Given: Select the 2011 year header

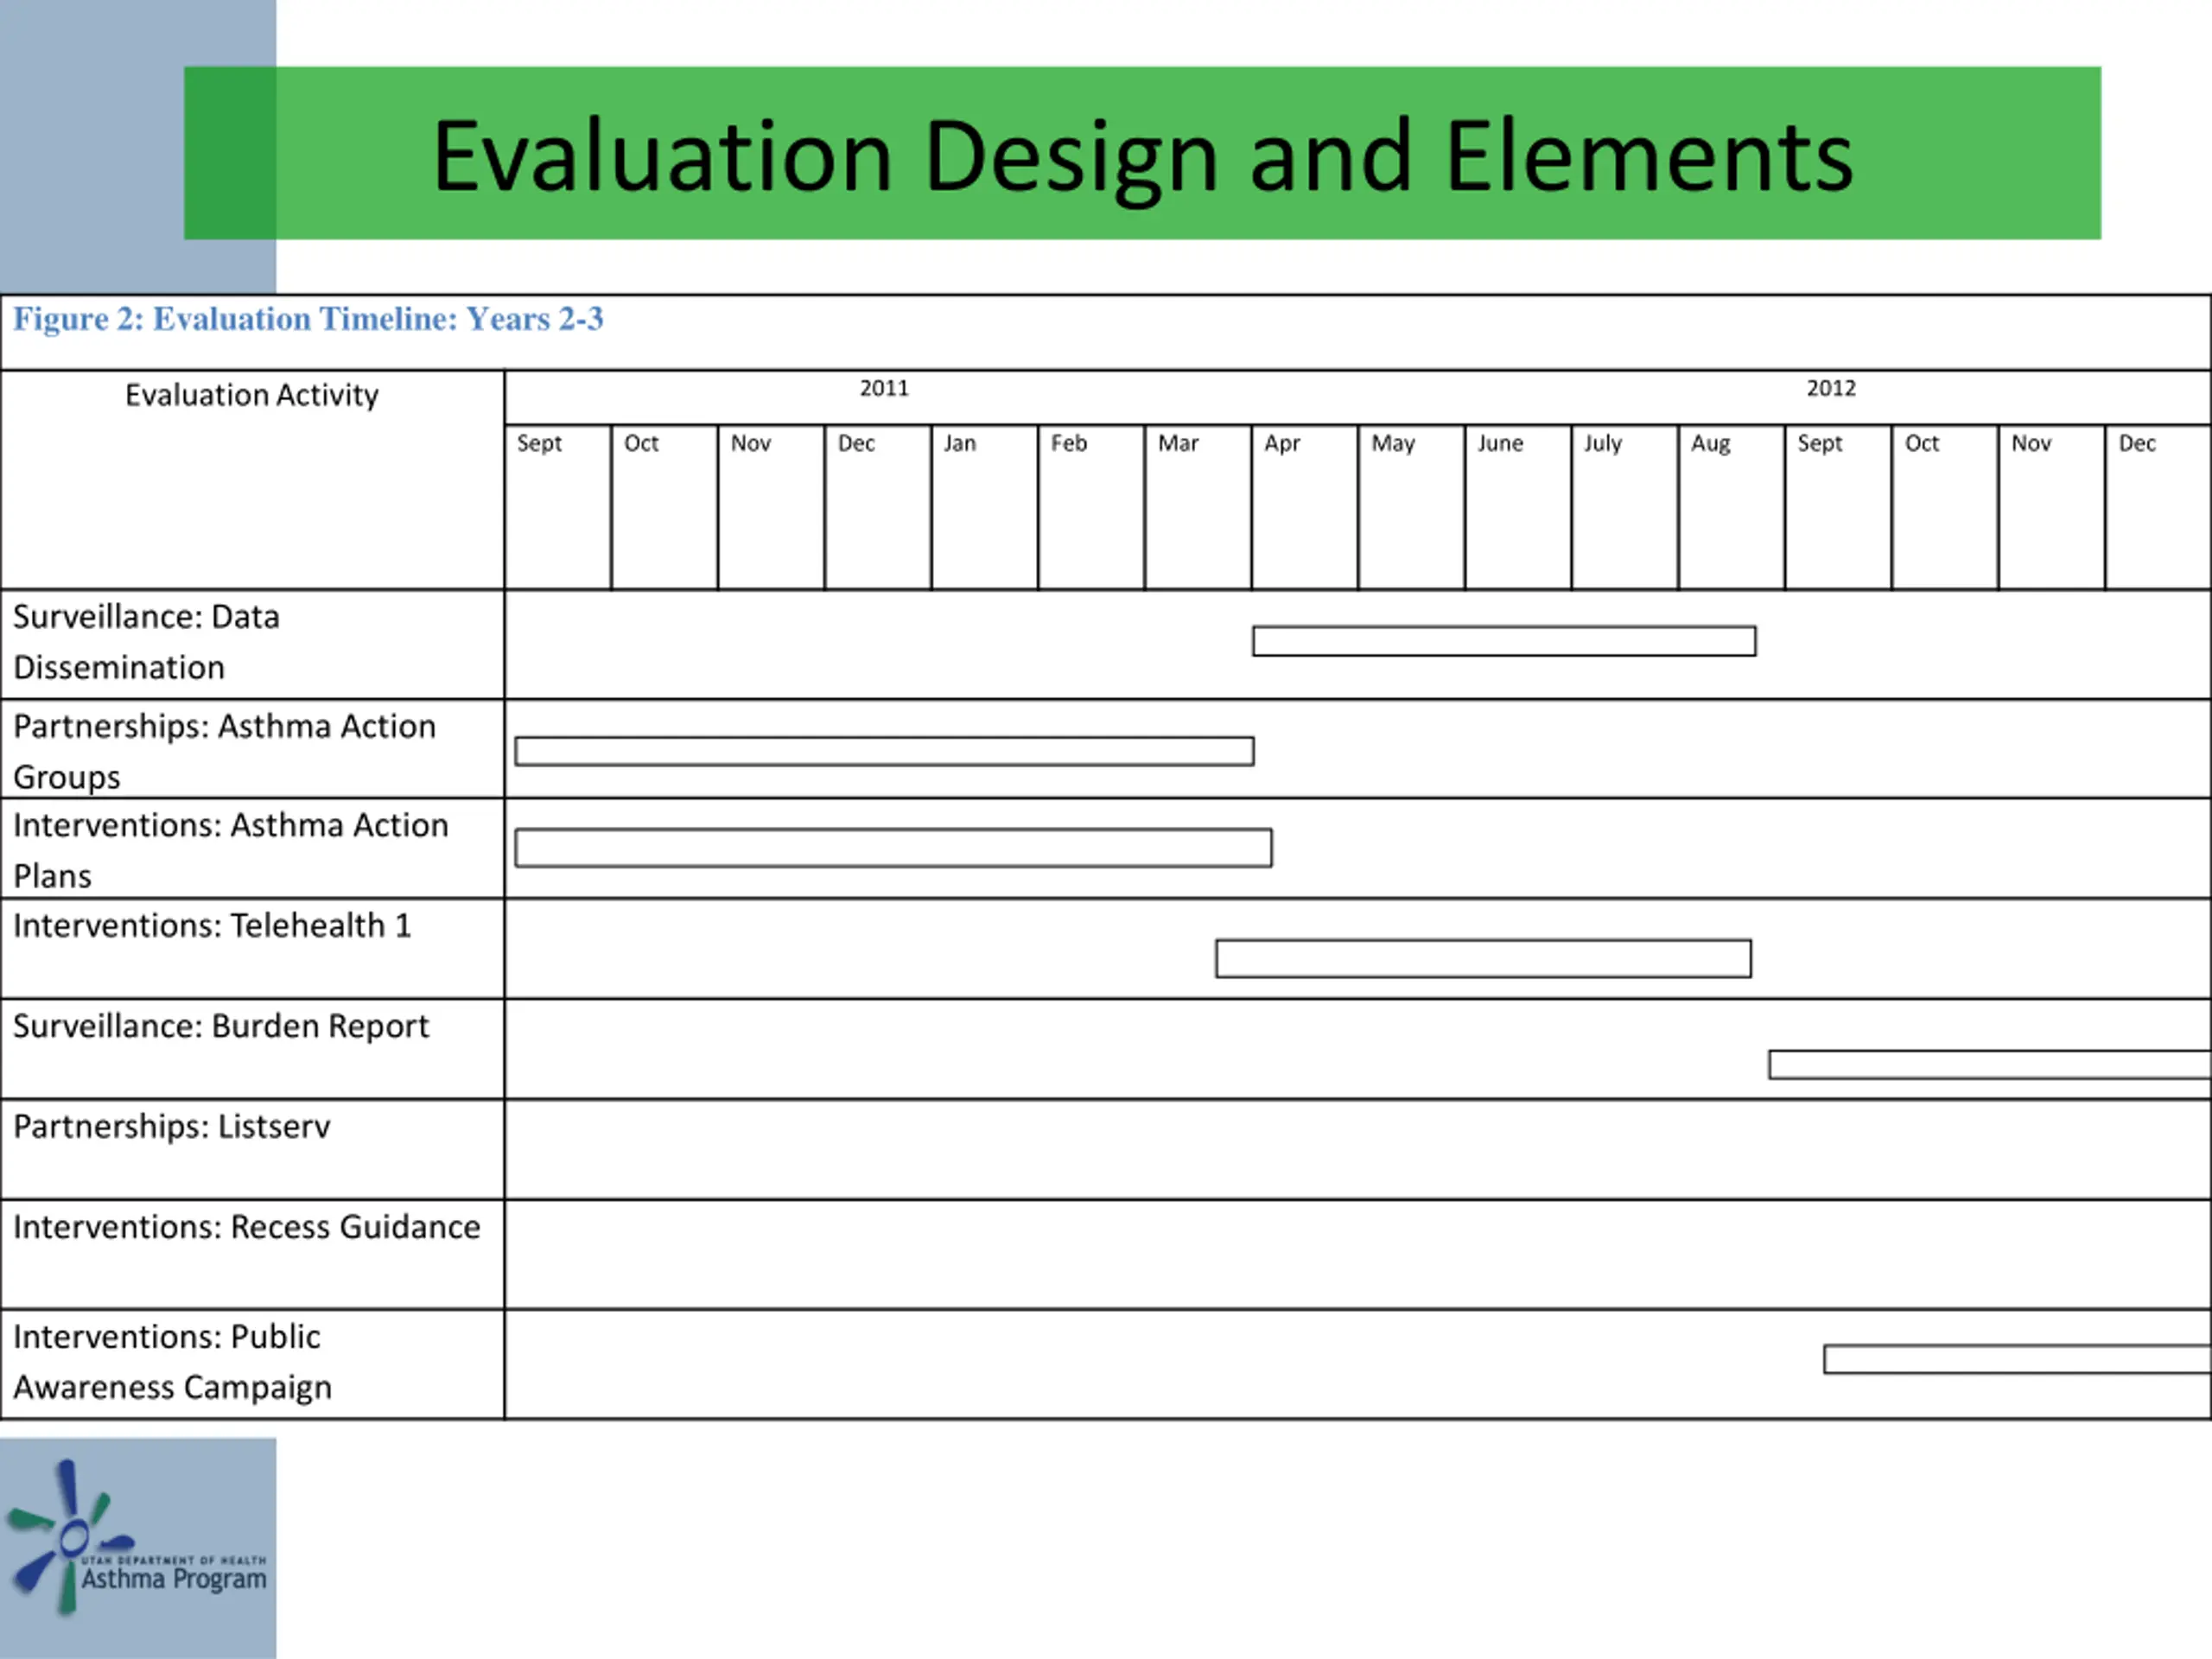Looking at the screenshot, I should click(884, 388).
